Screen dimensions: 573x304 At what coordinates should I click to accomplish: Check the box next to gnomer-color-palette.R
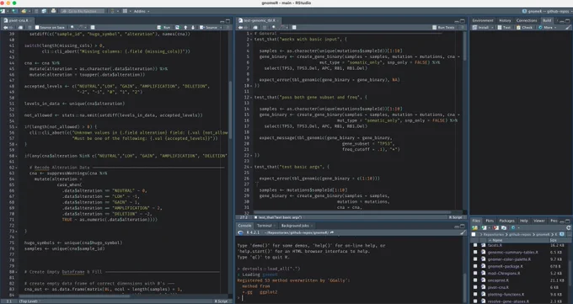point(475,259)
